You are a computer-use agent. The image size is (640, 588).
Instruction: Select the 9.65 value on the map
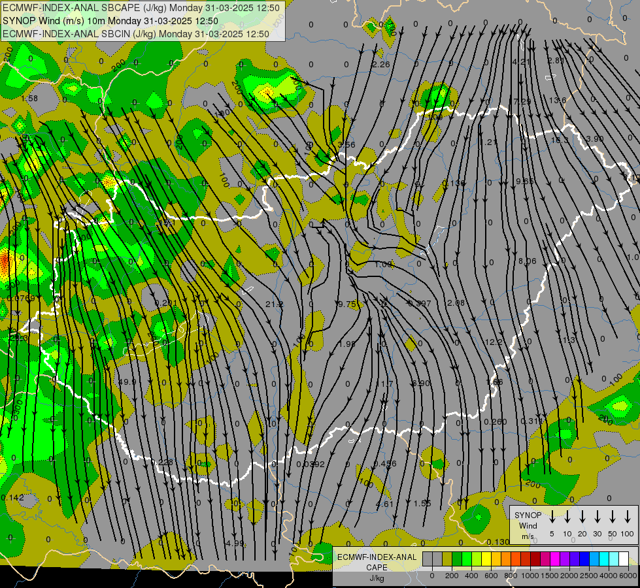(x=524, y=181)
